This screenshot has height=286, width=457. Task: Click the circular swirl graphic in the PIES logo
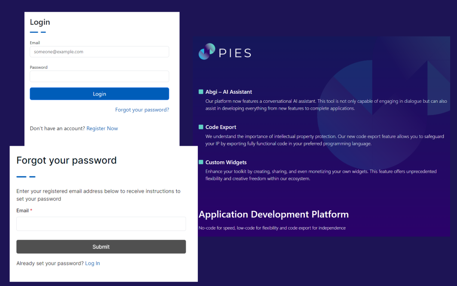click(x=206, y=52)
